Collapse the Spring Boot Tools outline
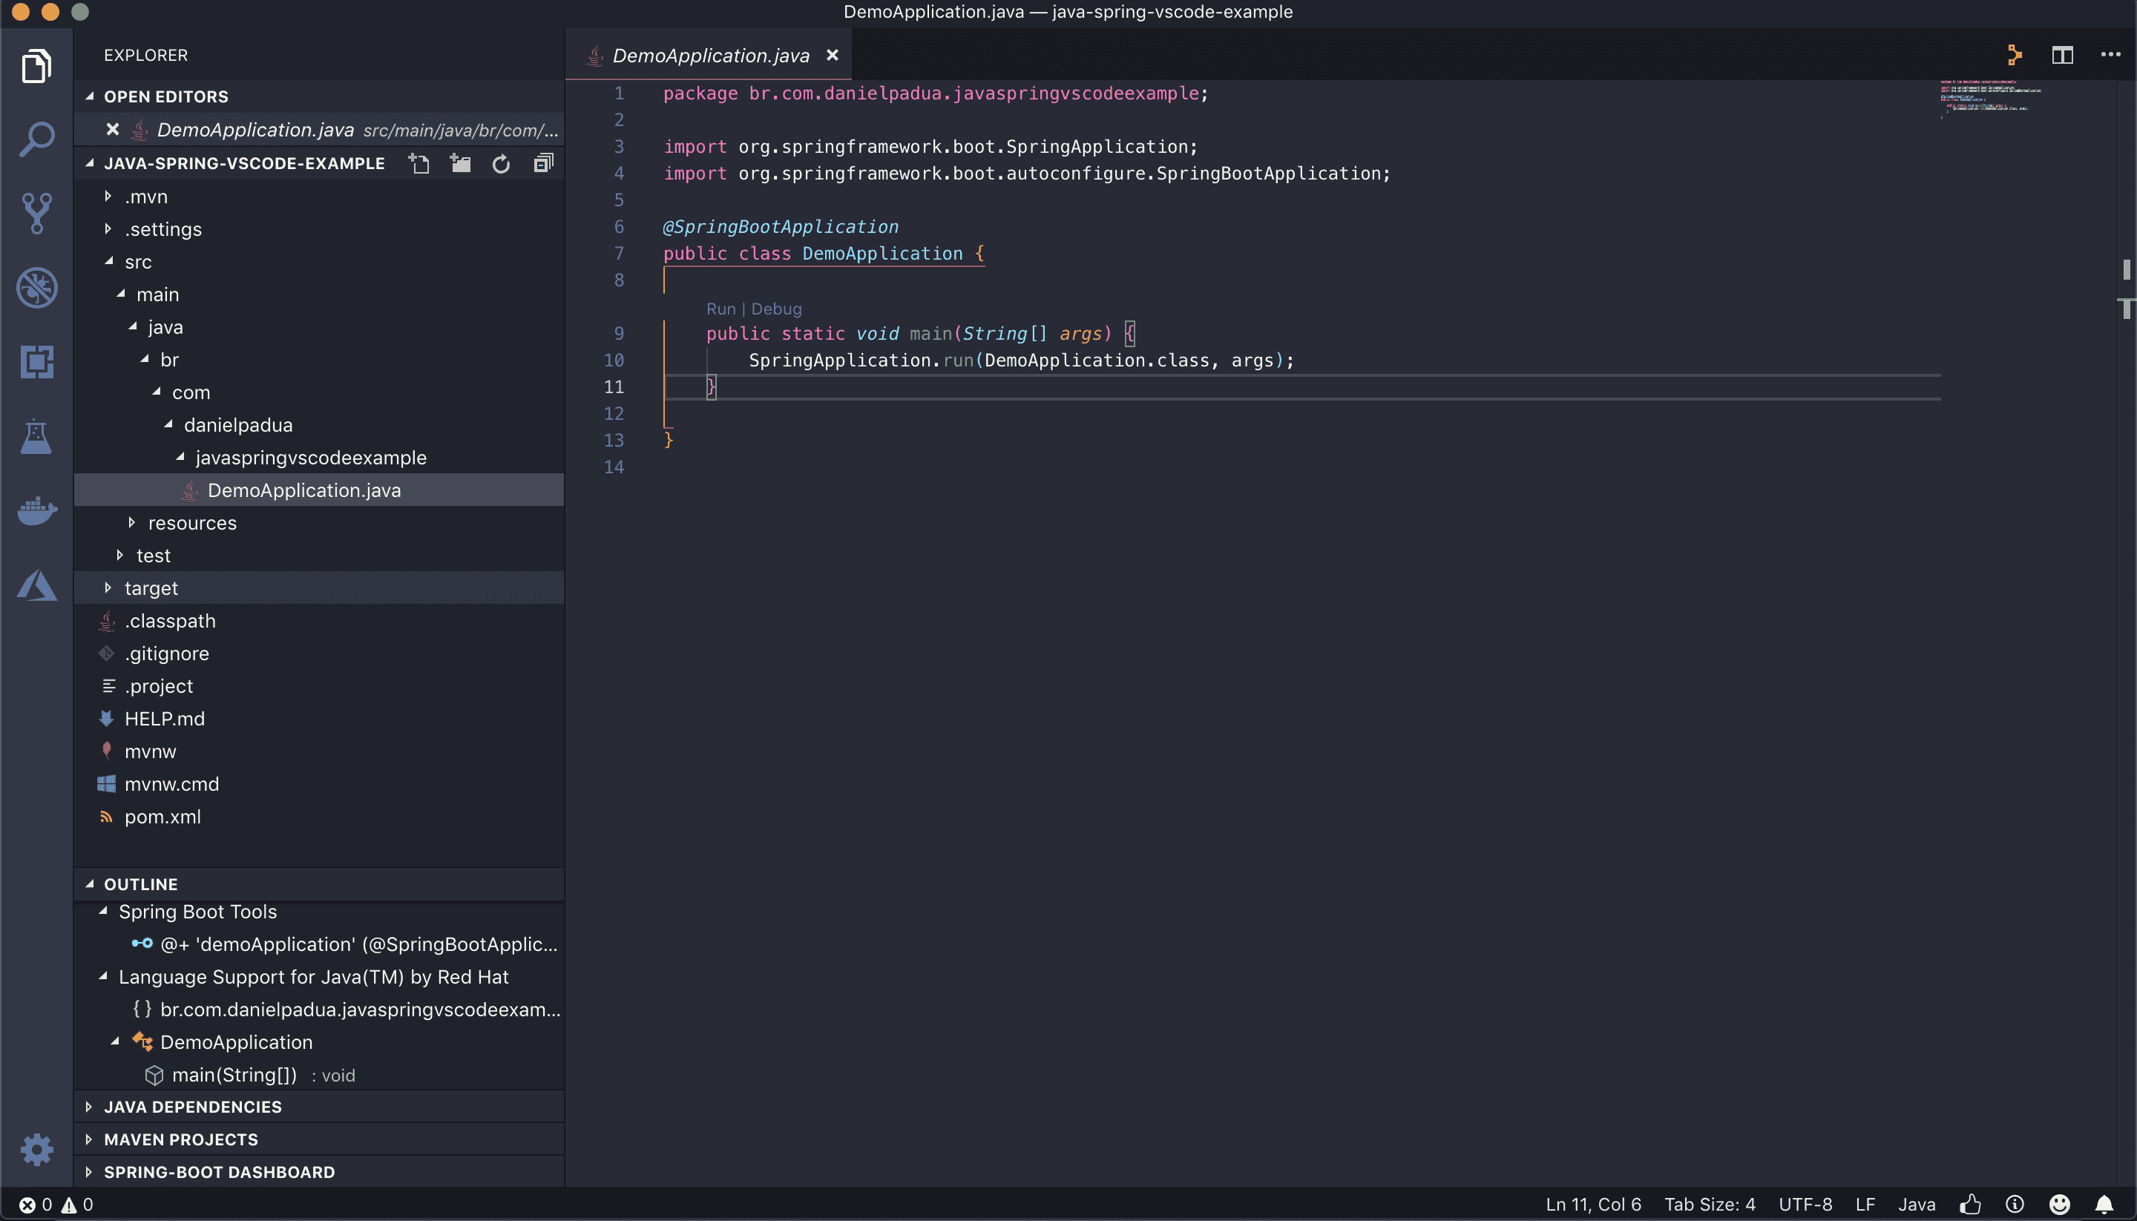The image size is (2137, 1221). 104,912
